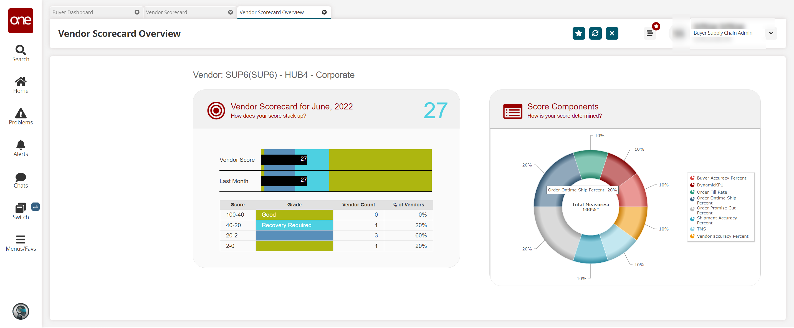The width and height of the screenshot is (794, 328).
Task: Click the X close button in header
Action: (x=612, y=33)
